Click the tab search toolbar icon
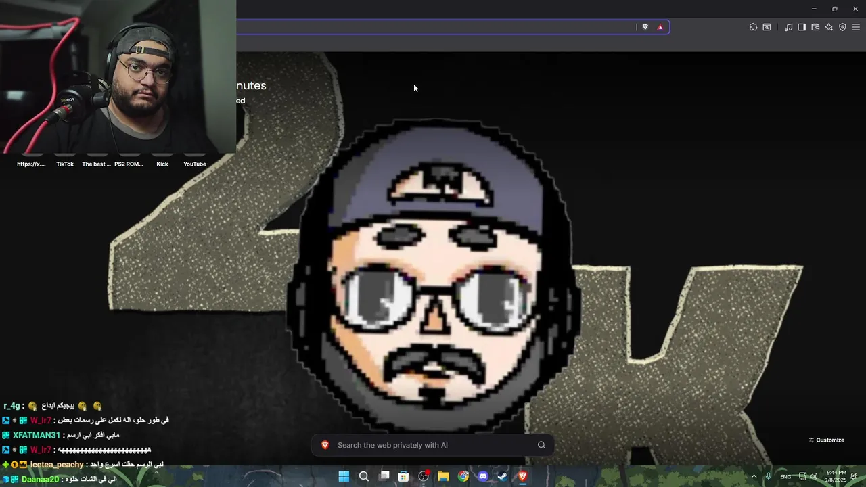 coord(767,27)
